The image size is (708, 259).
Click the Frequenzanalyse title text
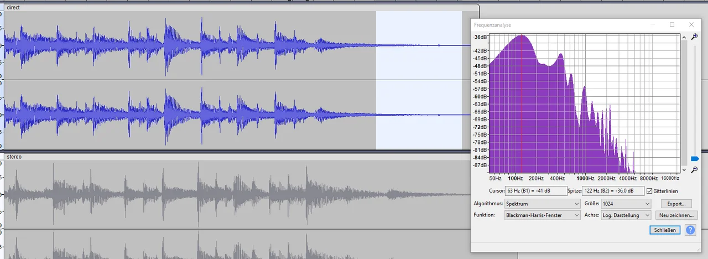(492, 25)
